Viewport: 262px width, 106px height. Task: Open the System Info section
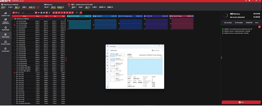[x=6, y=50]
